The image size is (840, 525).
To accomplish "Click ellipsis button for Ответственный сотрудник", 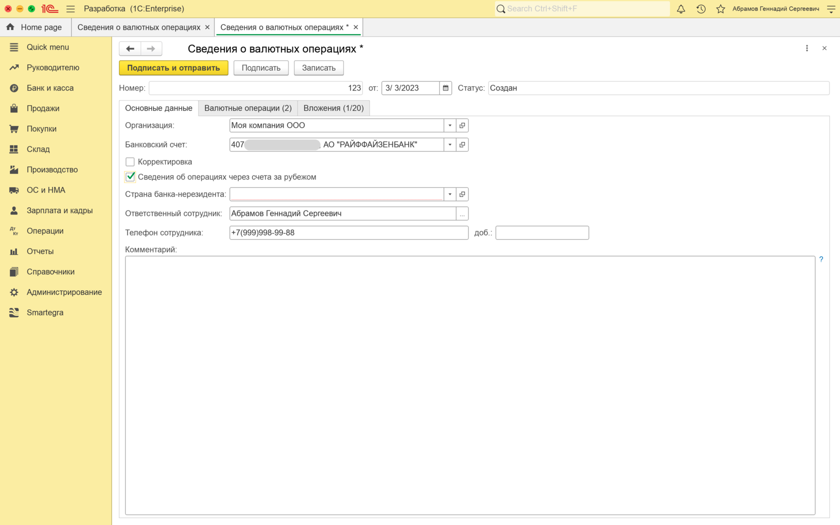I will click(462, 213).
